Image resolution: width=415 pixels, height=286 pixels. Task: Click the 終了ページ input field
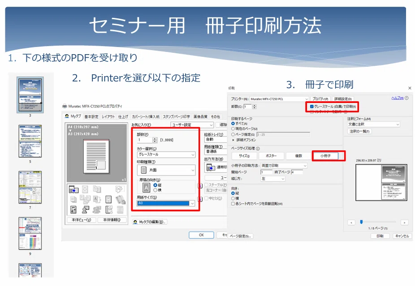point(297,172)
